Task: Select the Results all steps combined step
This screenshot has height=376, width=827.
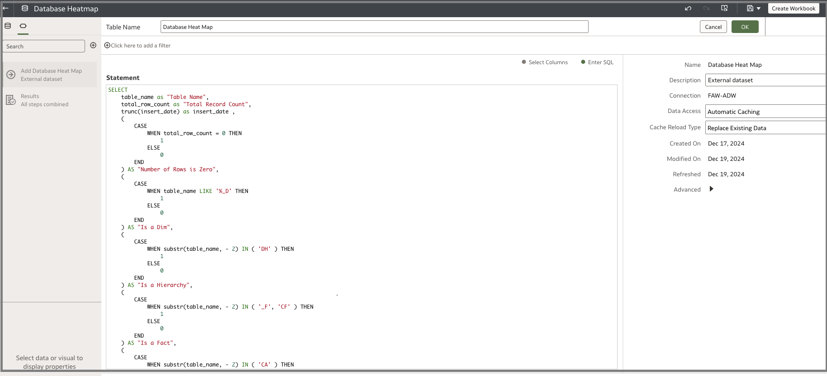Action: [x=50, y=100]
